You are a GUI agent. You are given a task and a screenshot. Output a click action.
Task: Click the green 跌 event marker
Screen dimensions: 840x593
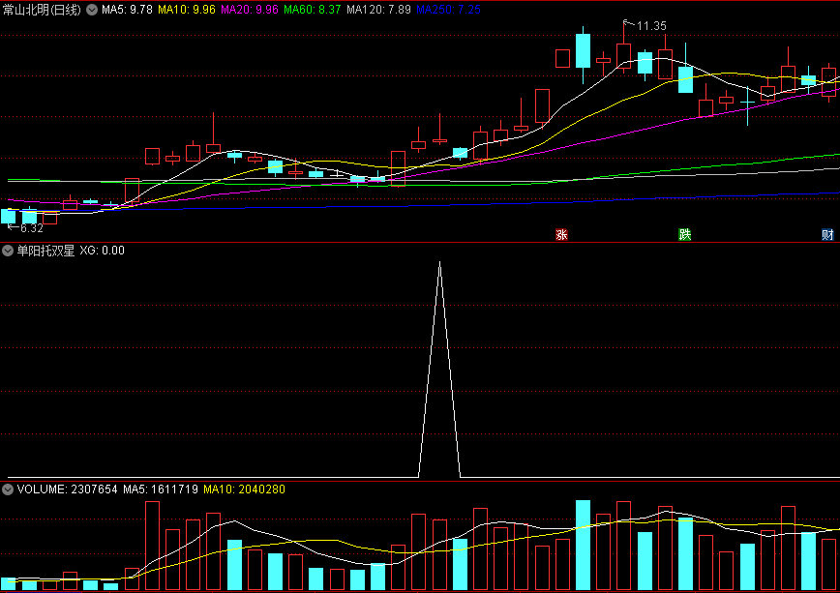point(684,235)
